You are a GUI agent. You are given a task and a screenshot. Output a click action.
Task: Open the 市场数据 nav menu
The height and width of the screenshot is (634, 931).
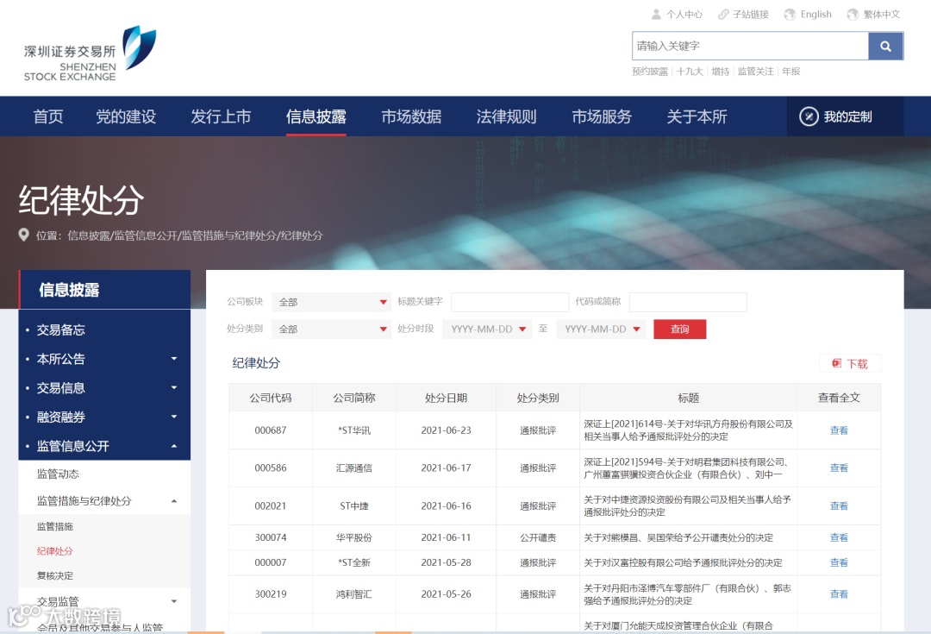411,116
